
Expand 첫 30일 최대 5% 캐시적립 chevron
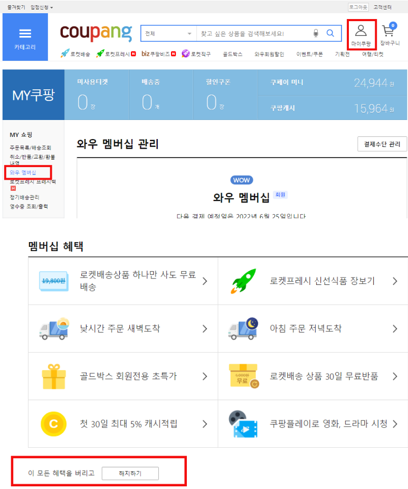pos(205,424)
